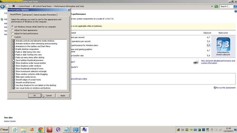Screen dimensions: 237x133
Task: Click the Show desktop button by the clock
Action: coord(236,130)
